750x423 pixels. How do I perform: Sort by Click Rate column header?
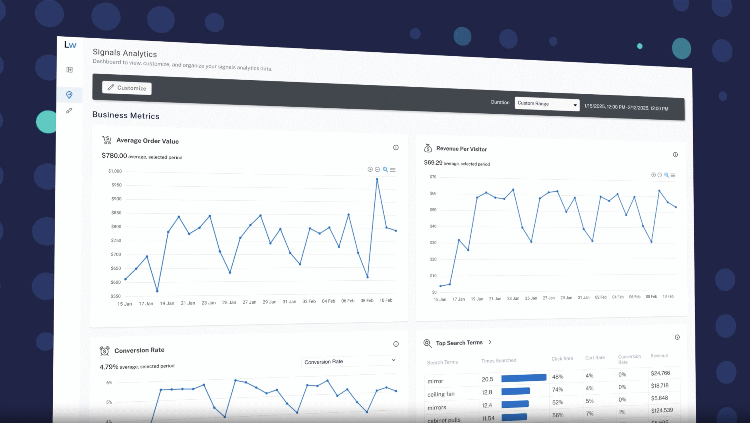(562, 359)
